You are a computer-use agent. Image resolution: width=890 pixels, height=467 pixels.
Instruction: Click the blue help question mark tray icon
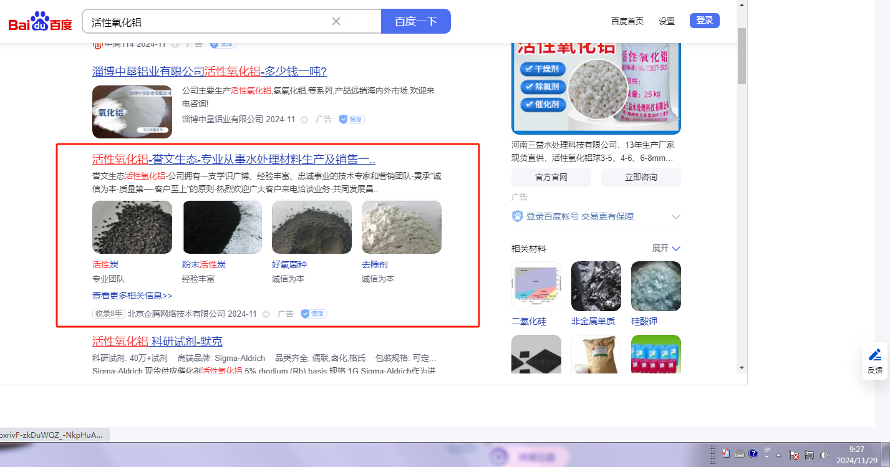coord(753,453)
